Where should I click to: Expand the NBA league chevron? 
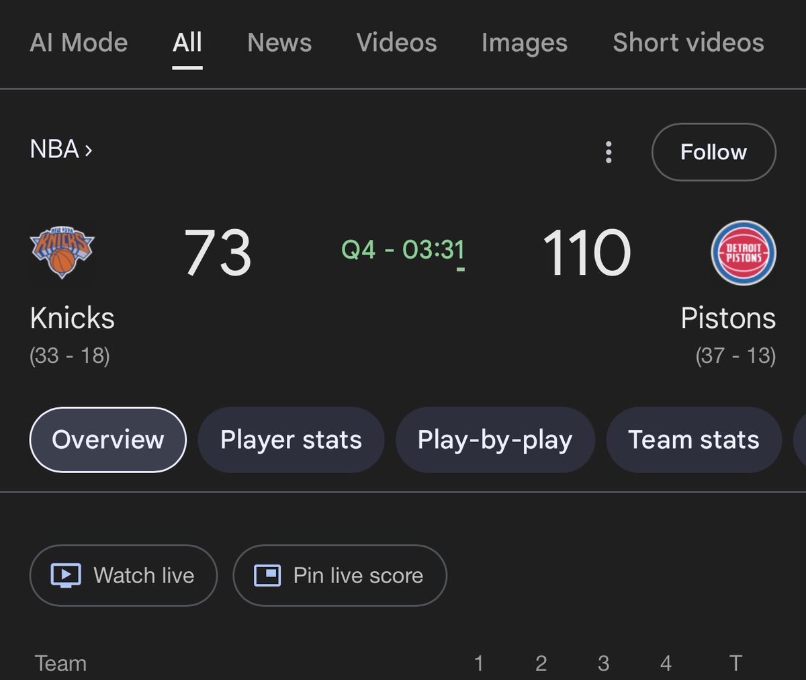89,150
